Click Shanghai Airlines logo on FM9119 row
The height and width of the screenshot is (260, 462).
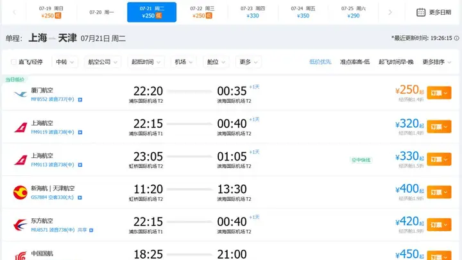coord(21,127)
